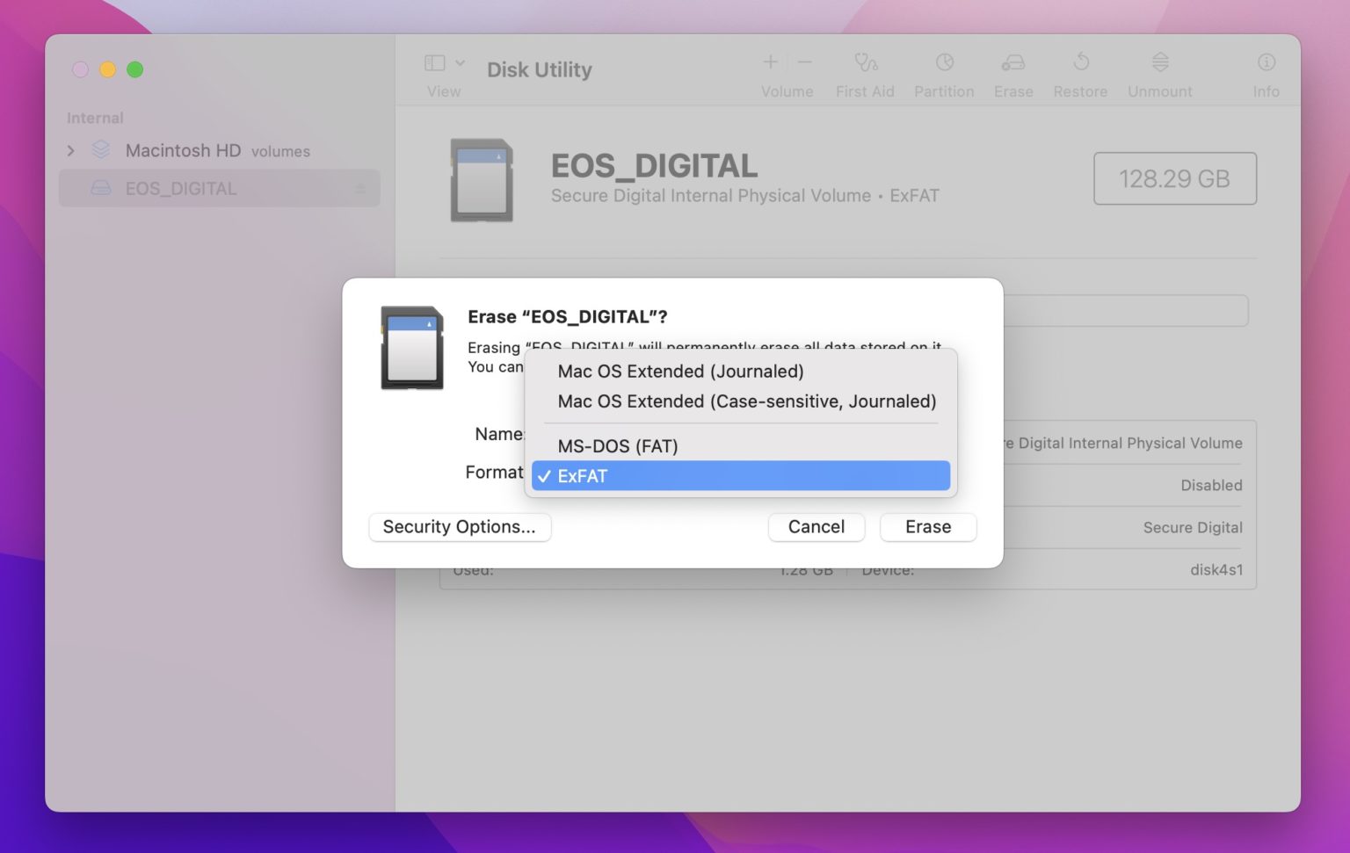Select the checked ExFAT format option
The height and width of the screenshot is (853, 1350).
(x=740, y=476)
